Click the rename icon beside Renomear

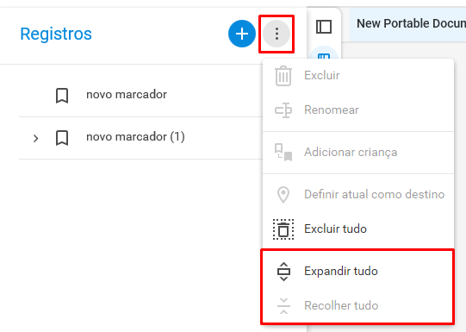click(x=283, y=110)
